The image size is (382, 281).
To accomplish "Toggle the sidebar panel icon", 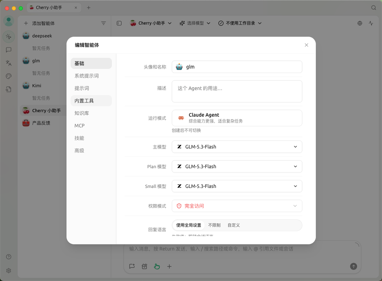I will point(119,23).
